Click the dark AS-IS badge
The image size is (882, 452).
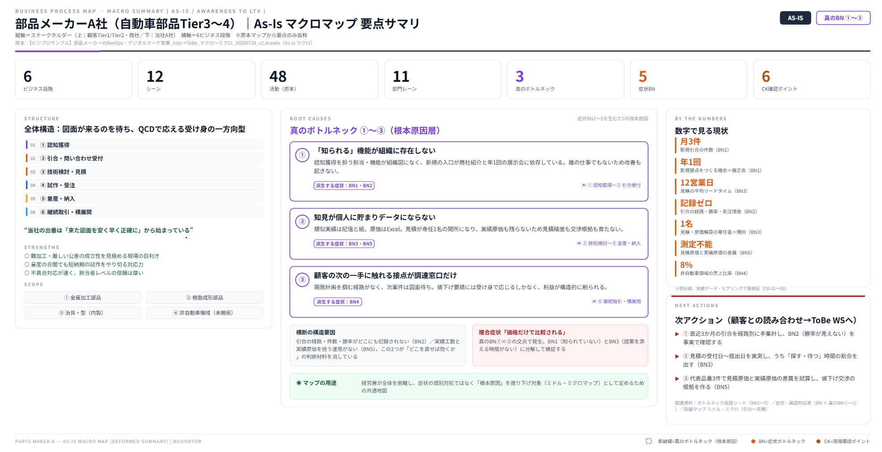795,18
